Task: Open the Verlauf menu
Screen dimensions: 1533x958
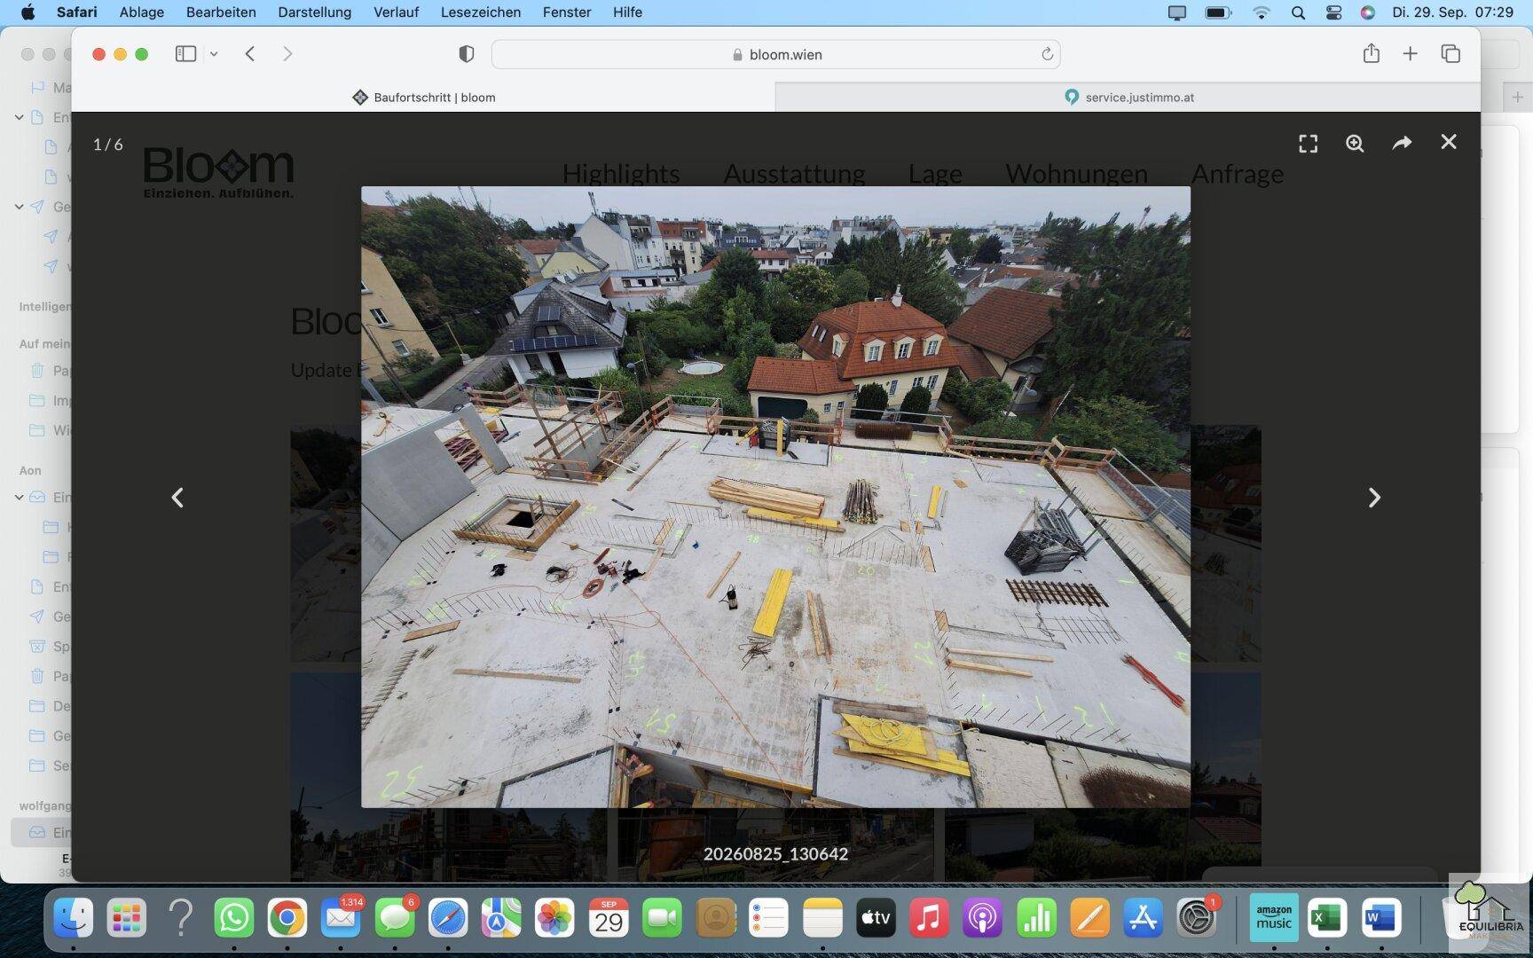Action: coord(396,12)
